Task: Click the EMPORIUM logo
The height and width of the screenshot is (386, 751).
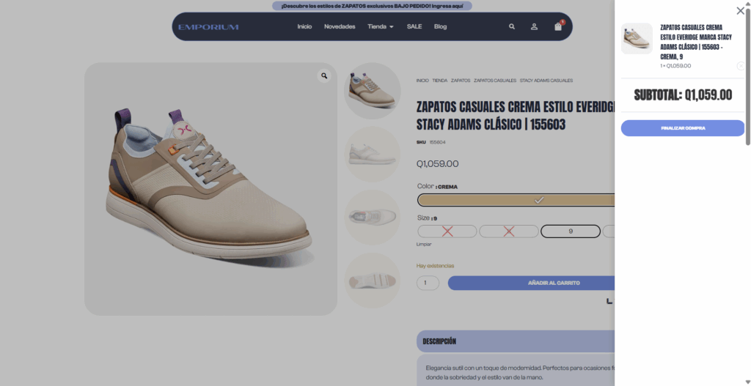Action: click(x=208, y=27)
